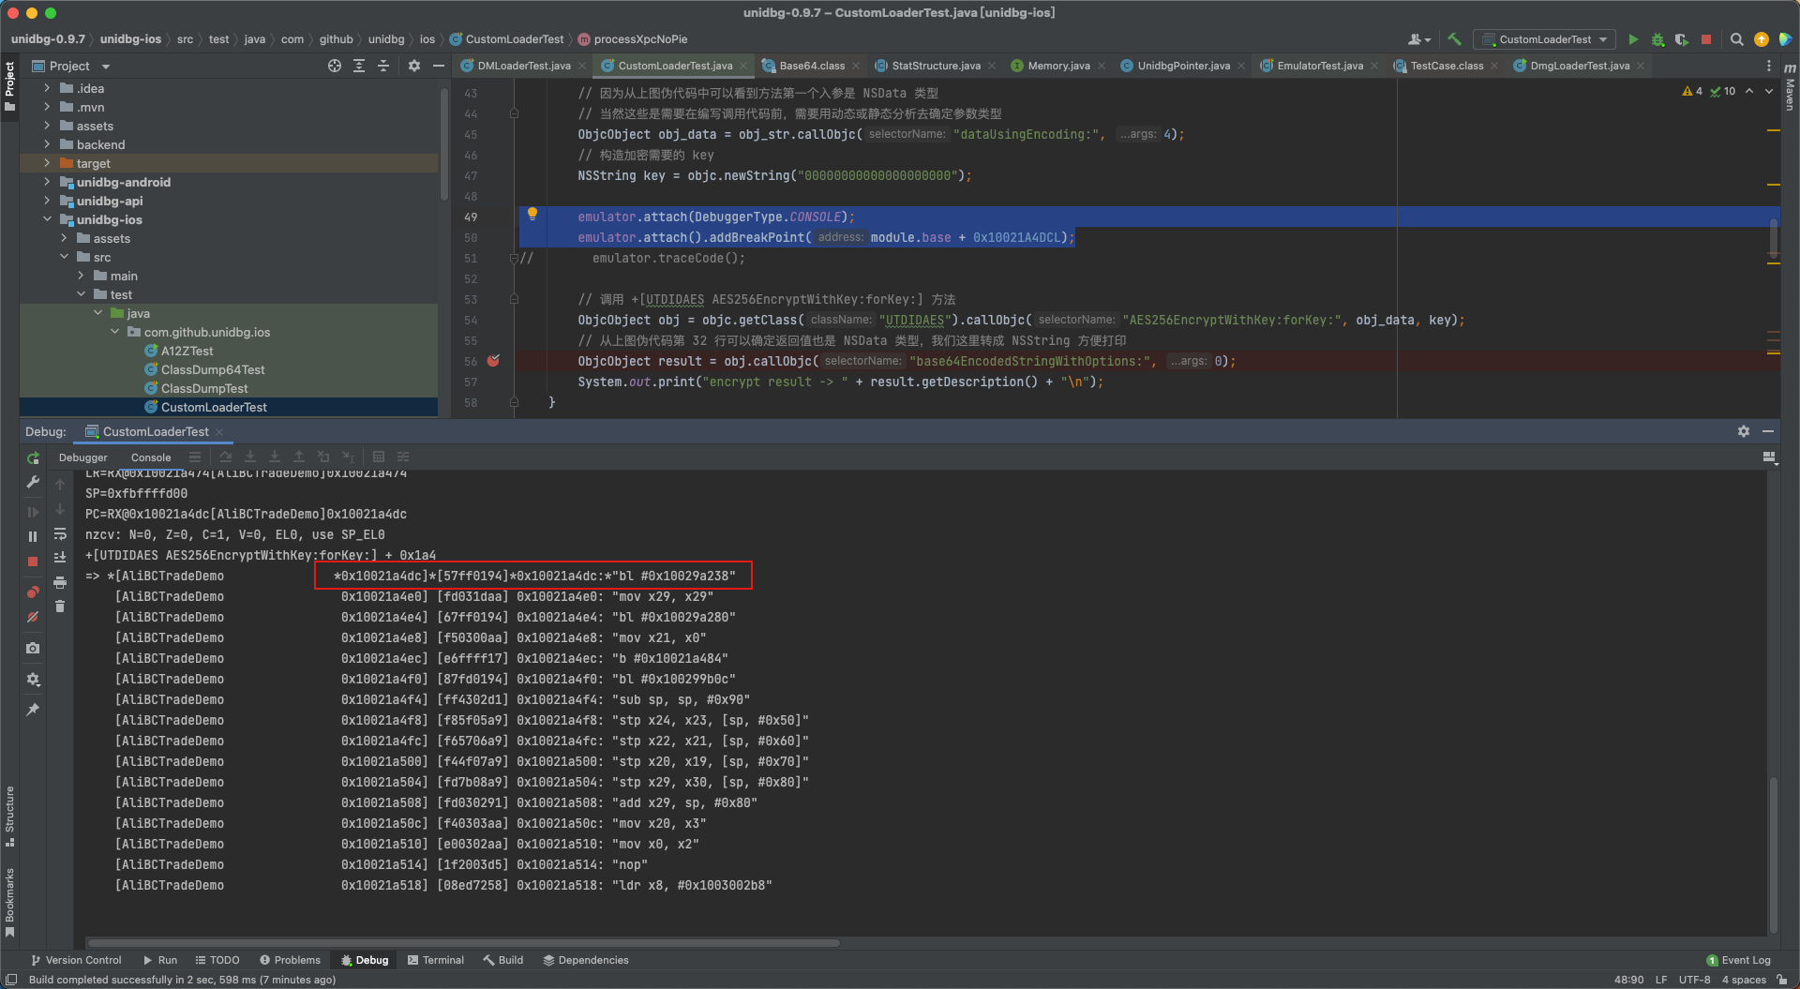Open View Breakpoints red circles icon
The height and width of the screenshot is (989, 1800).
[x=33, y=592]
